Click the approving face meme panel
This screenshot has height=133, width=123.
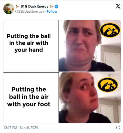[90, 98]
